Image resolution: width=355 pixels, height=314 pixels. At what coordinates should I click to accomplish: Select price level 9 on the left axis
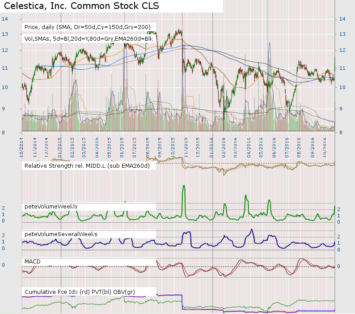click(x=4, y=109)
